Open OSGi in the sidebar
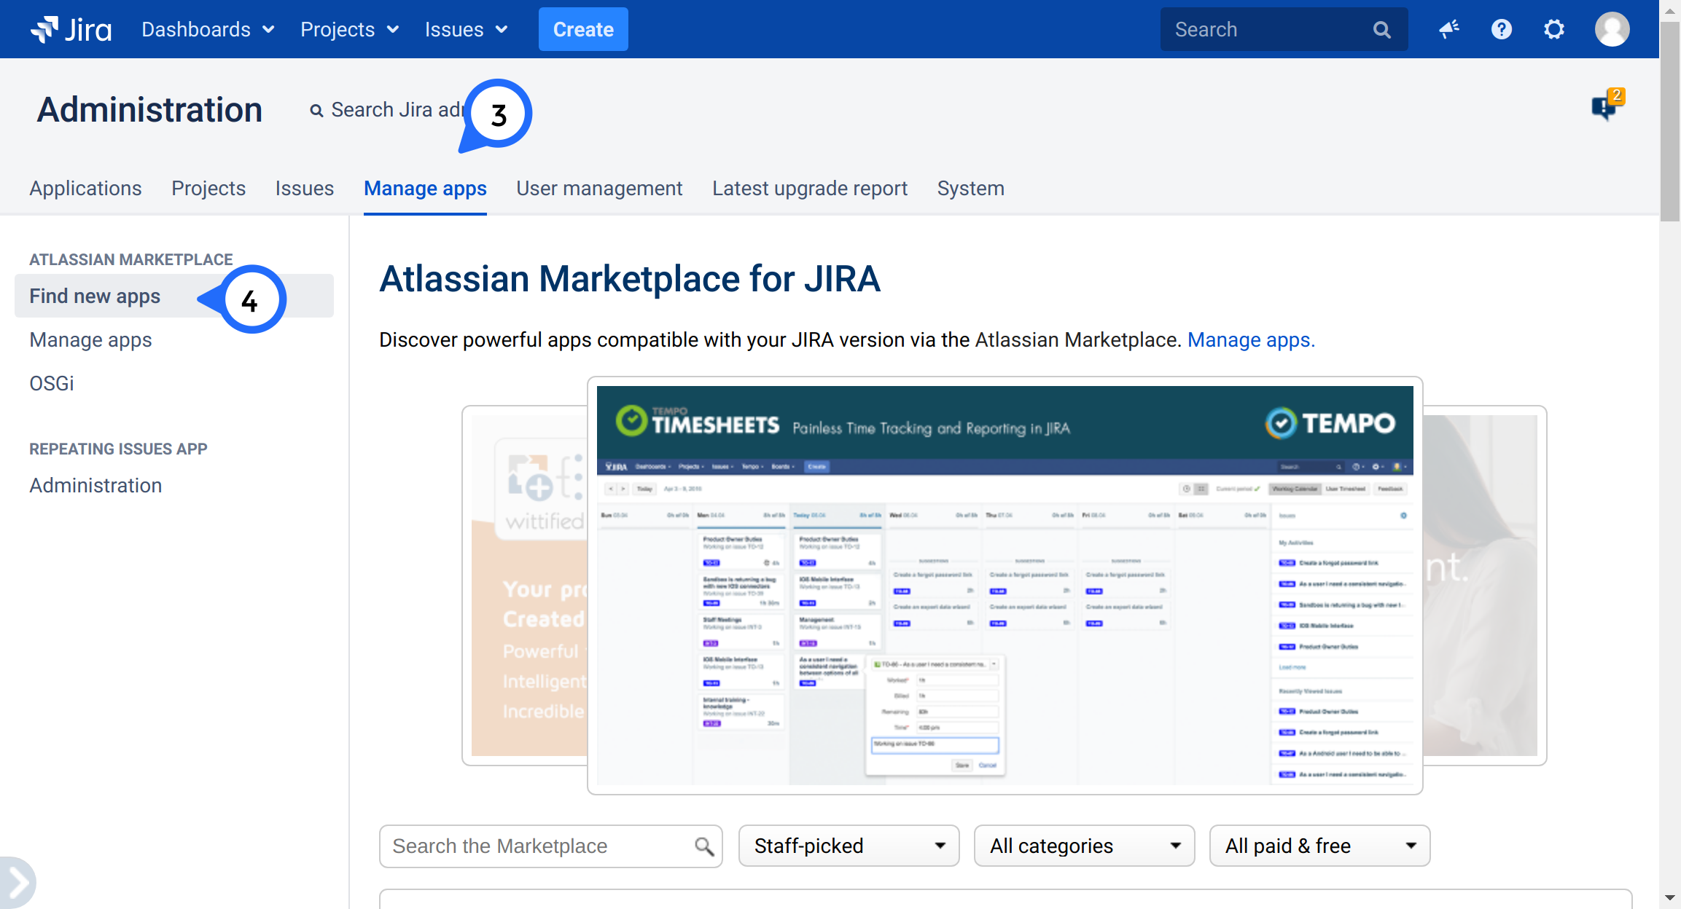Viewport: 1681px width, 909px height. pos(52,383)
